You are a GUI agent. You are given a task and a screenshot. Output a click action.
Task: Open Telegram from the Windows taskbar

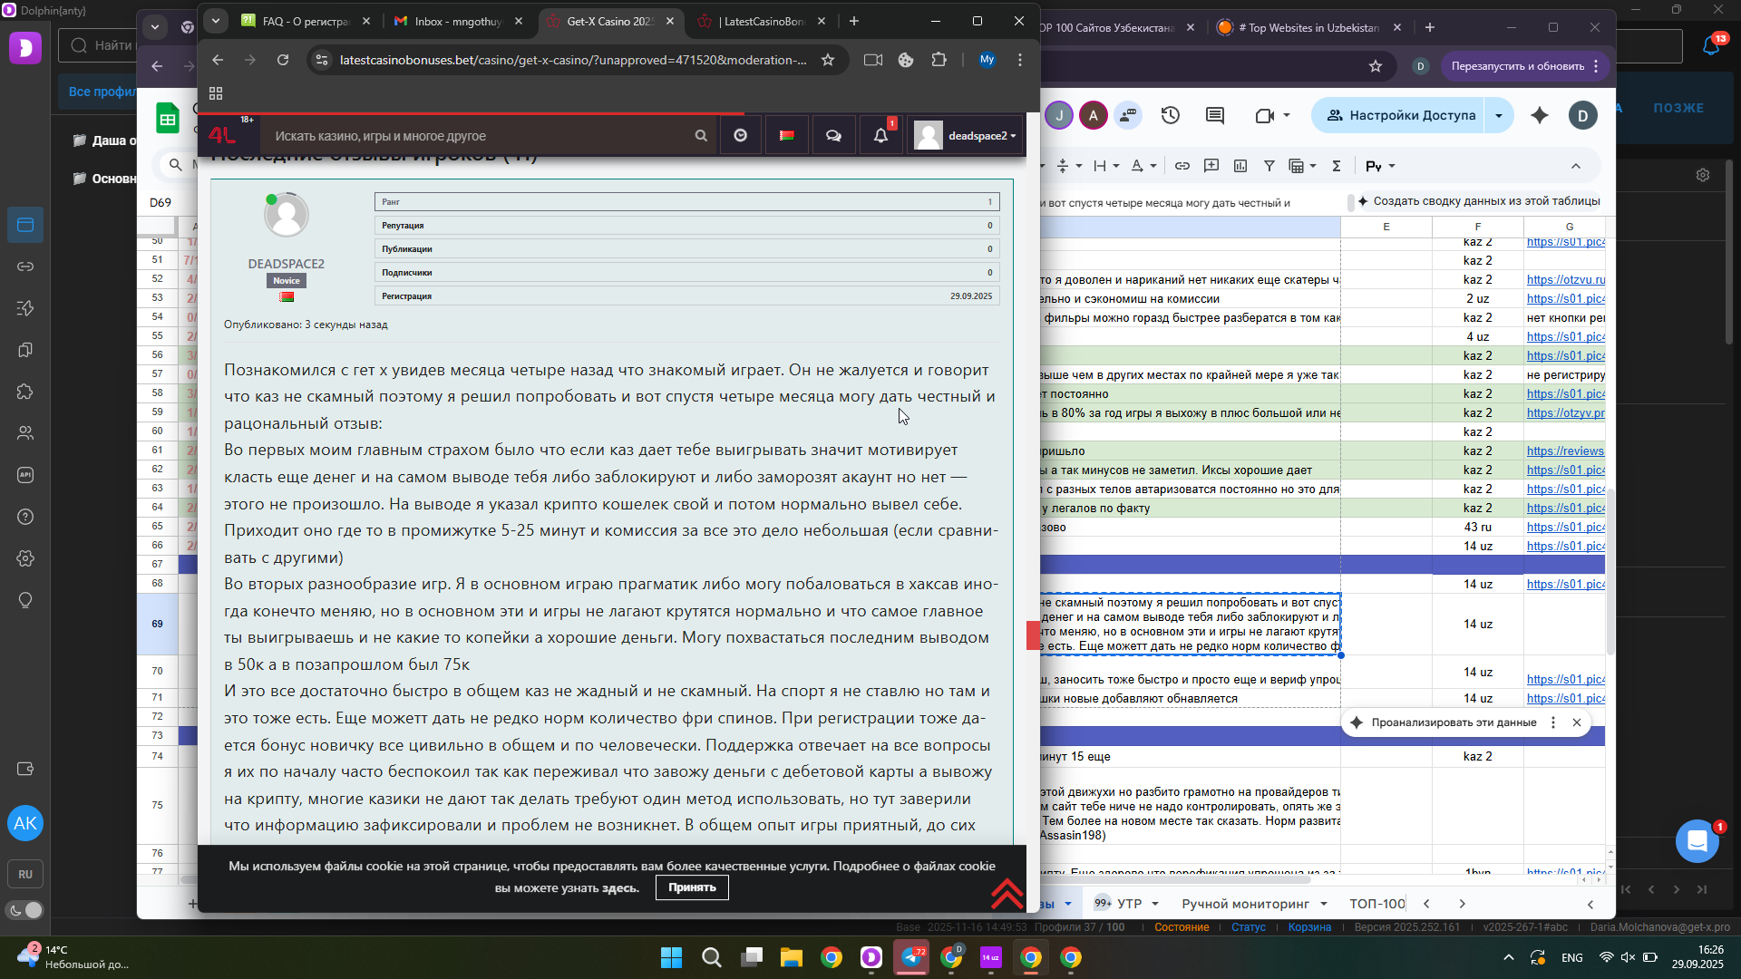click(911, 957)
